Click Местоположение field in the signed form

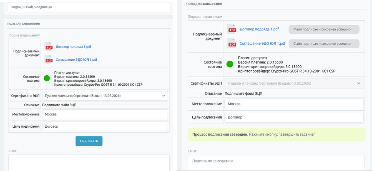coord(294,104)
